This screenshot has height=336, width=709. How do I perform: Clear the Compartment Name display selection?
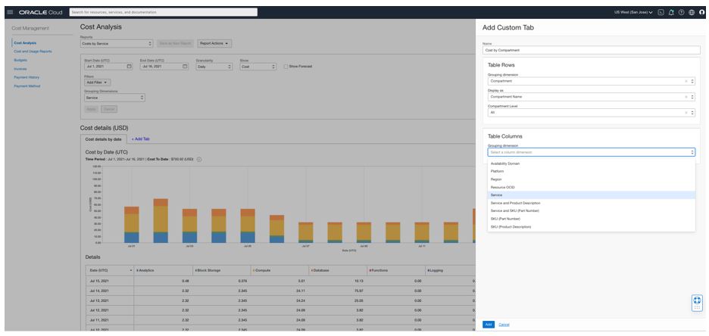click(x=686, y=97)
